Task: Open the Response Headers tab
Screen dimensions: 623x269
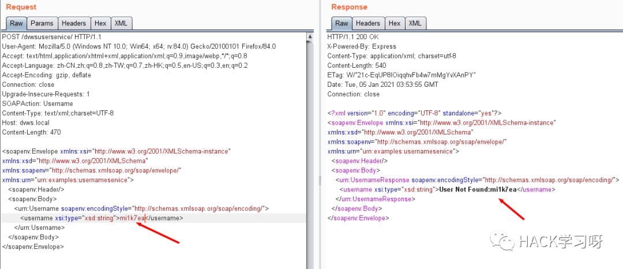Action: click(x=368, y=24)
